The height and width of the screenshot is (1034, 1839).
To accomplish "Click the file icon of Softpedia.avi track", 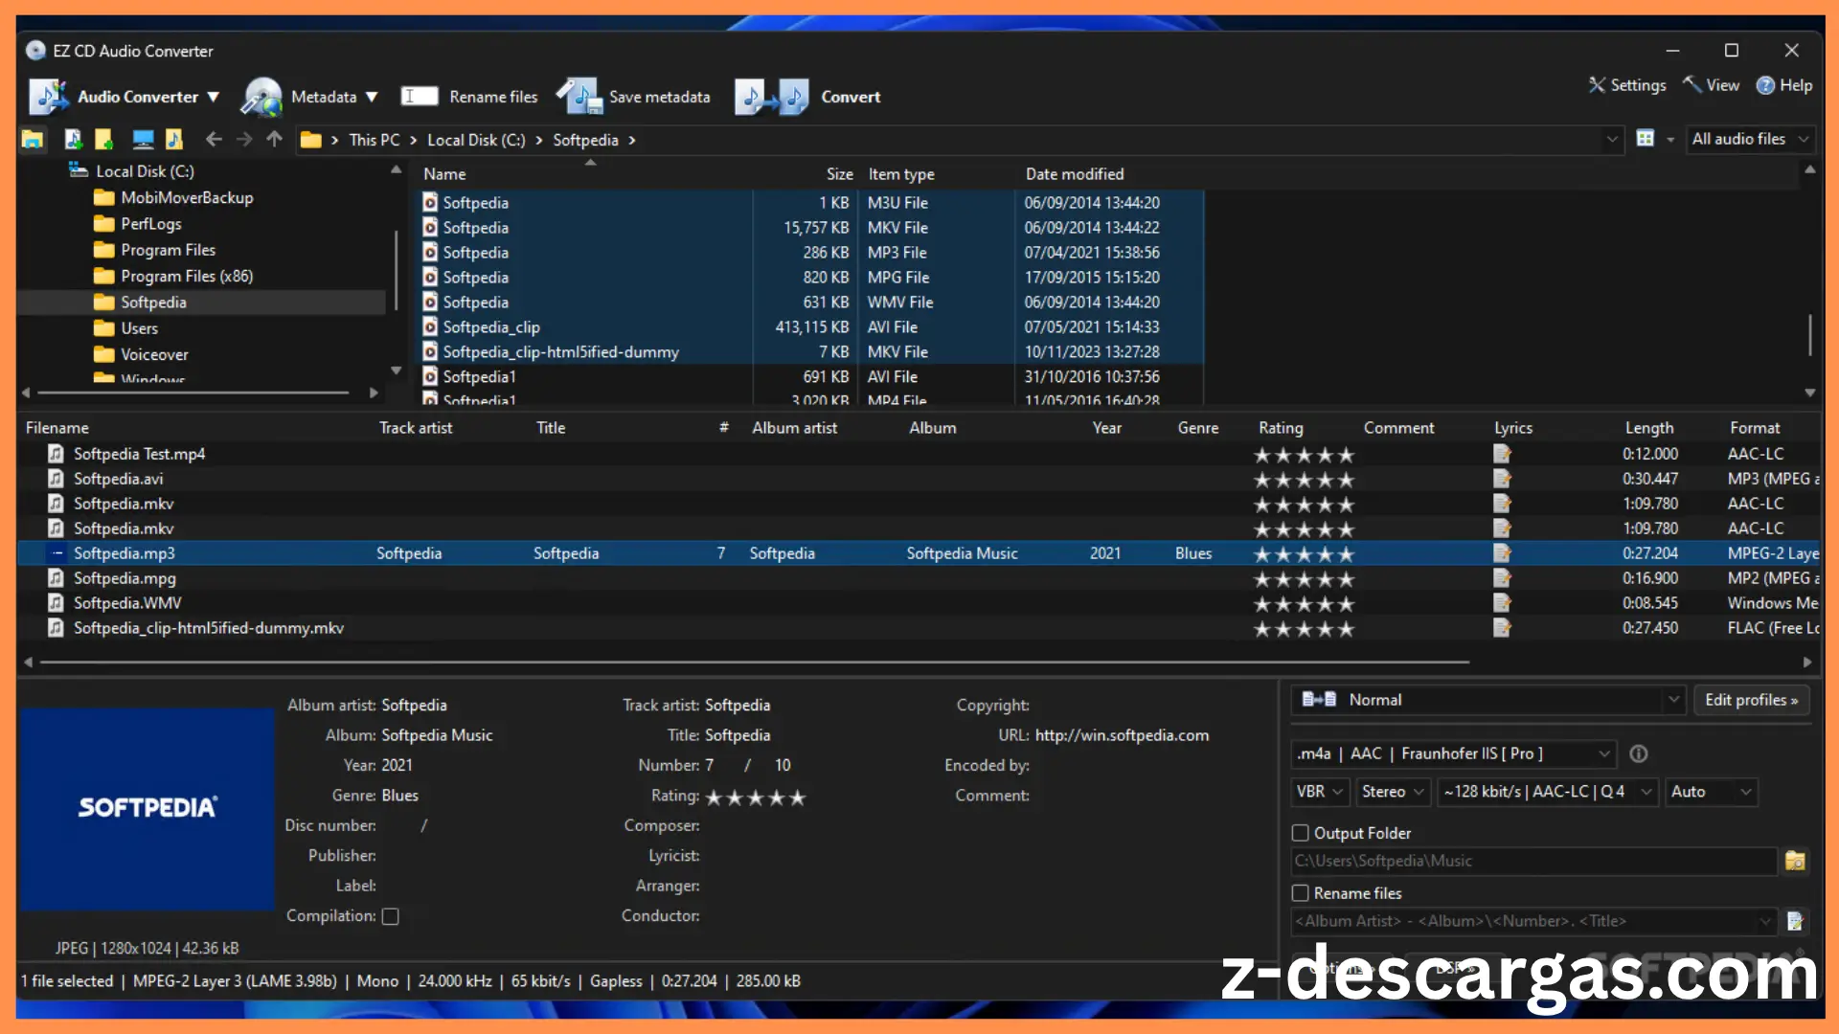I will (57, 479).
